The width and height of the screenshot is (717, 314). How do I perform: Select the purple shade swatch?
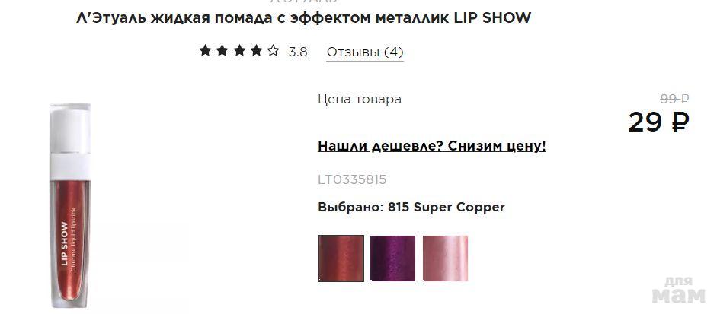393,258
